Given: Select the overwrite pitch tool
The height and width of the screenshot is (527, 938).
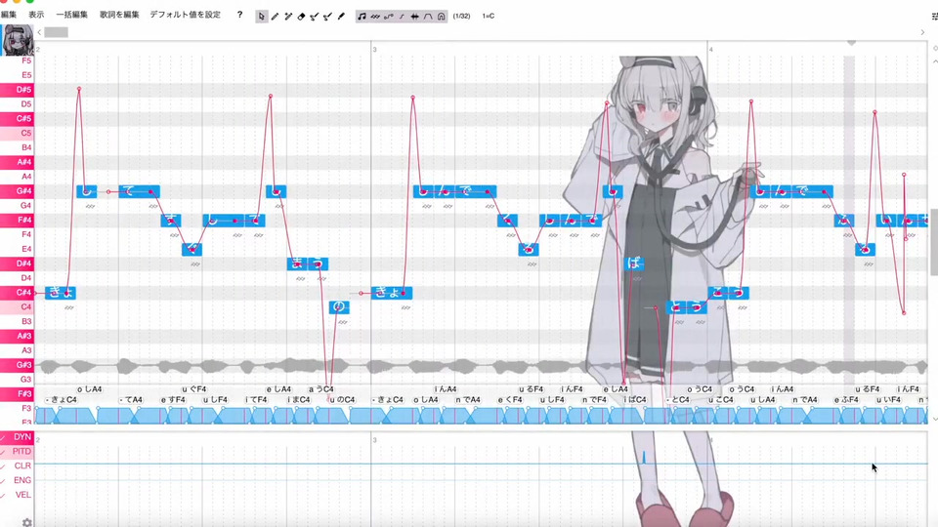Looking at the screenshot, I should (327, 17).
